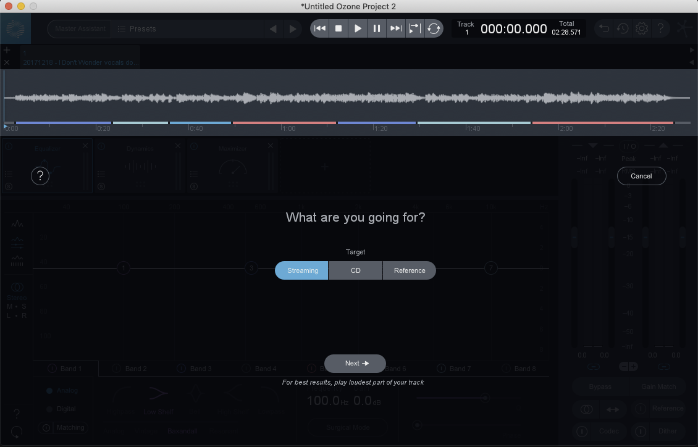Cancel the Master Assistant
698x447 pixels.
coord(641,176)
